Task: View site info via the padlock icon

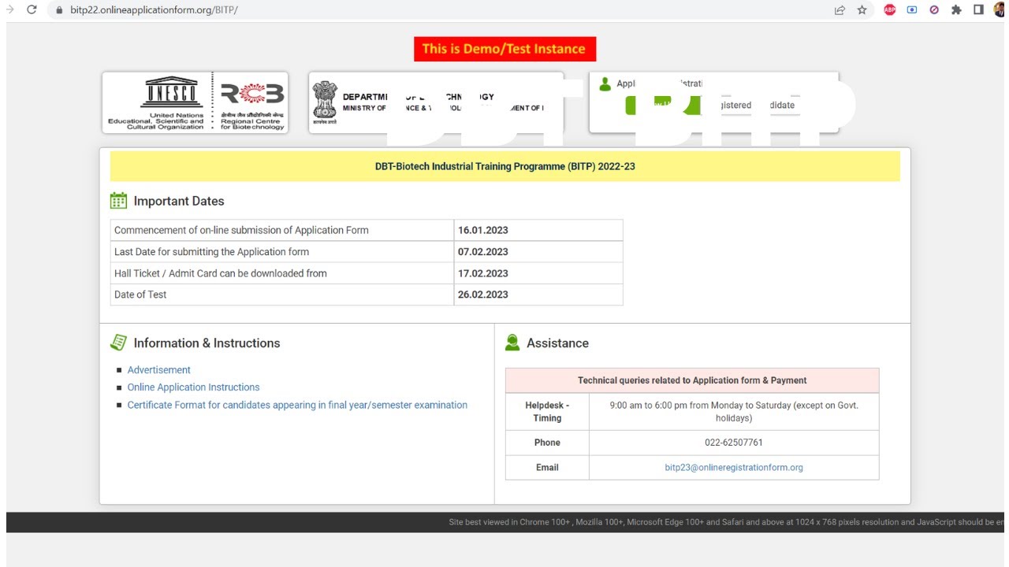Action: pos(58,10)
